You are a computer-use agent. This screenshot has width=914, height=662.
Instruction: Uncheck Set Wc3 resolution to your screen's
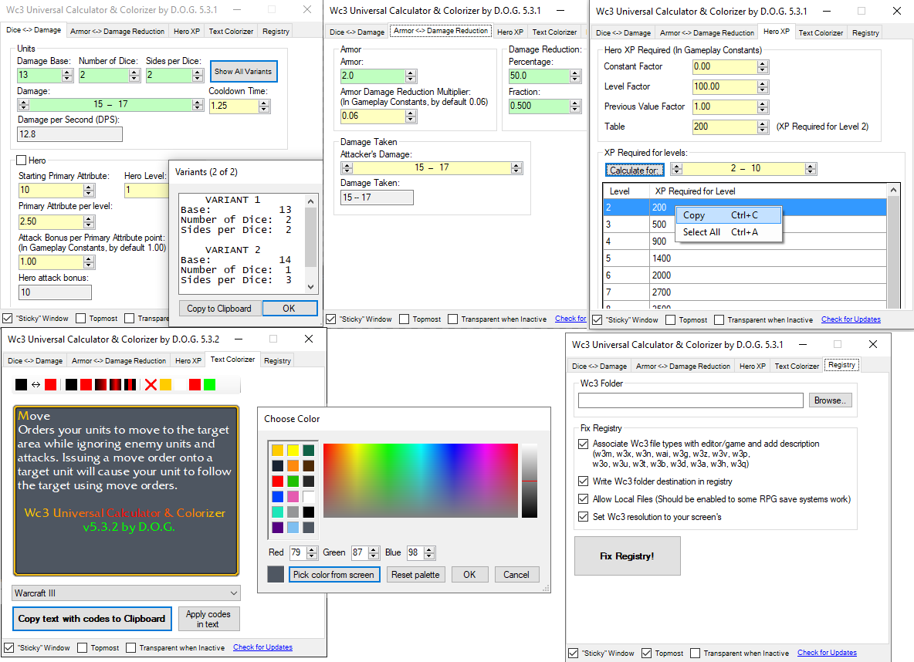[x=583, y=516]
